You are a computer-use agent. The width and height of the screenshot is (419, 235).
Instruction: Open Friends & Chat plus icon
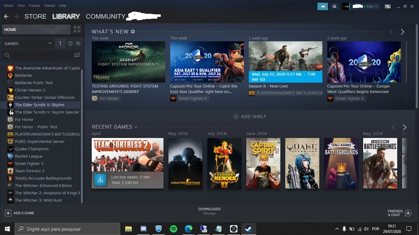point(408,213)
